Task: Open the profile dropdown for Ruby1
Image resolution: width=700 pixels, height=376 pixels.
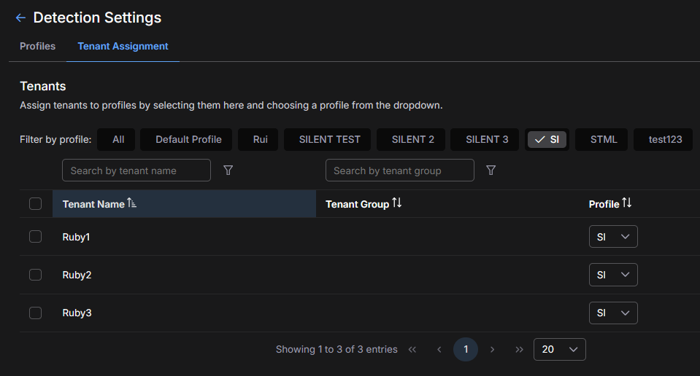Action: [x=613, y=237]
